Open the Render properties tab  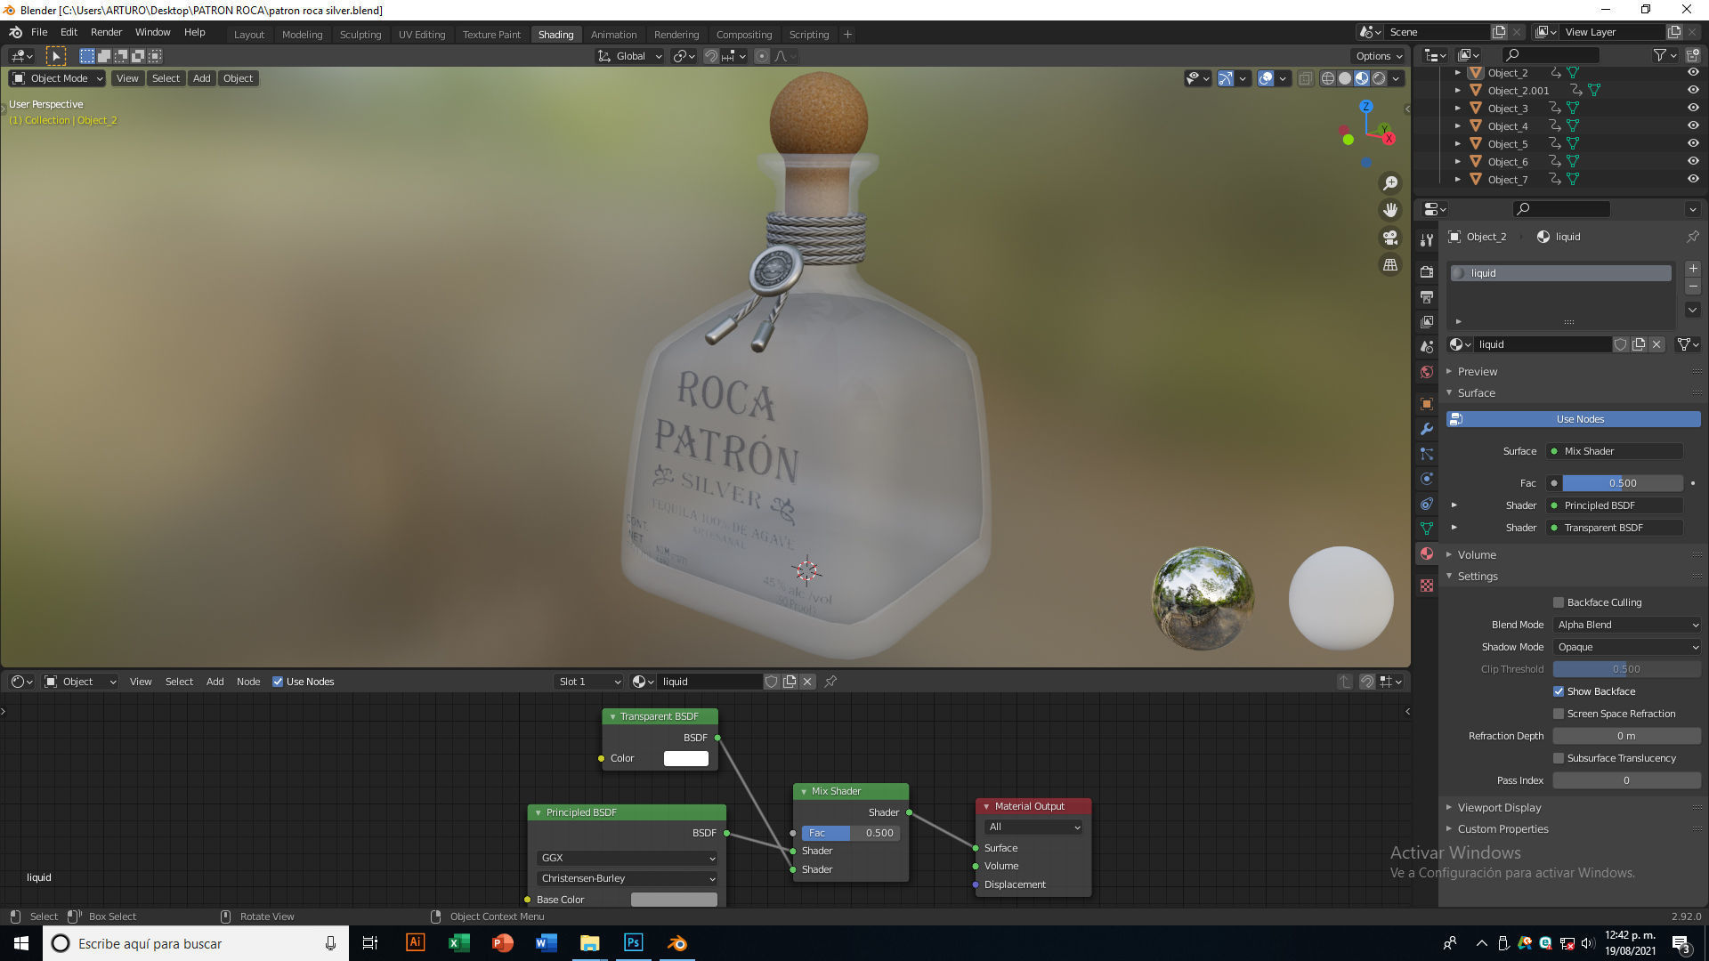coord(1427,272)
